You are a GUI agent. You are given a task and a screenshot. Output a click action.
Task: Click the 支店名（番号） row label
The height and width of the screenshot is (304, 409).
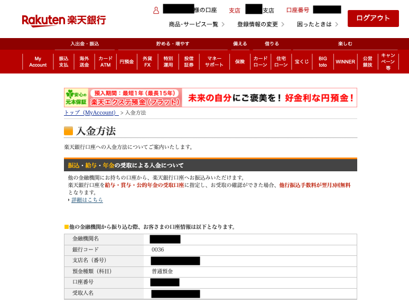[89, 260]
